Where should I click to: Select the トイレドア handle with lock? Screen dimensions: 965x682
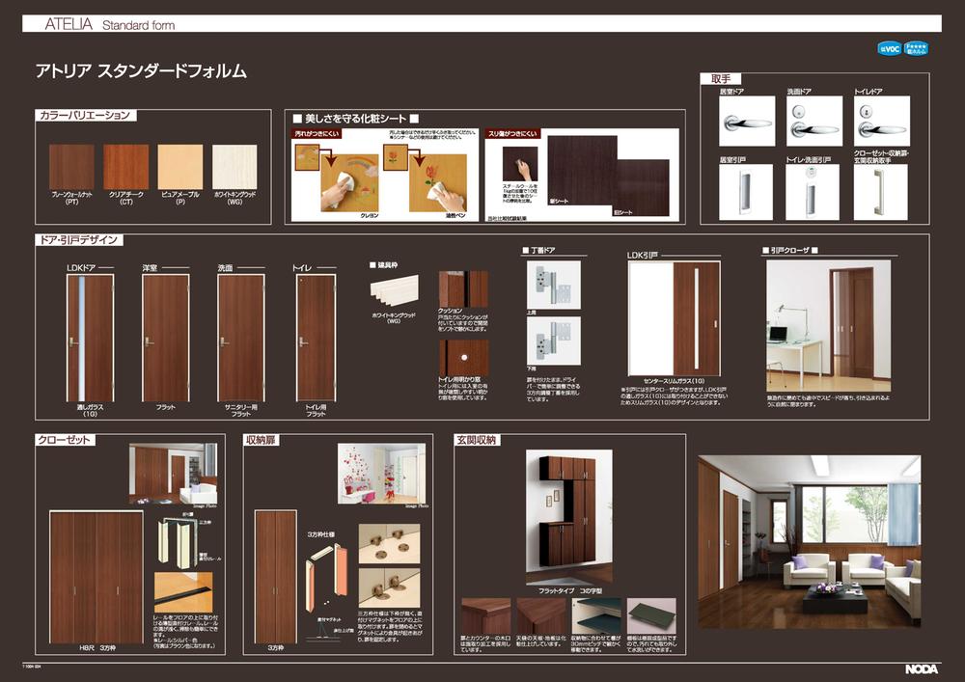point(881,122)
